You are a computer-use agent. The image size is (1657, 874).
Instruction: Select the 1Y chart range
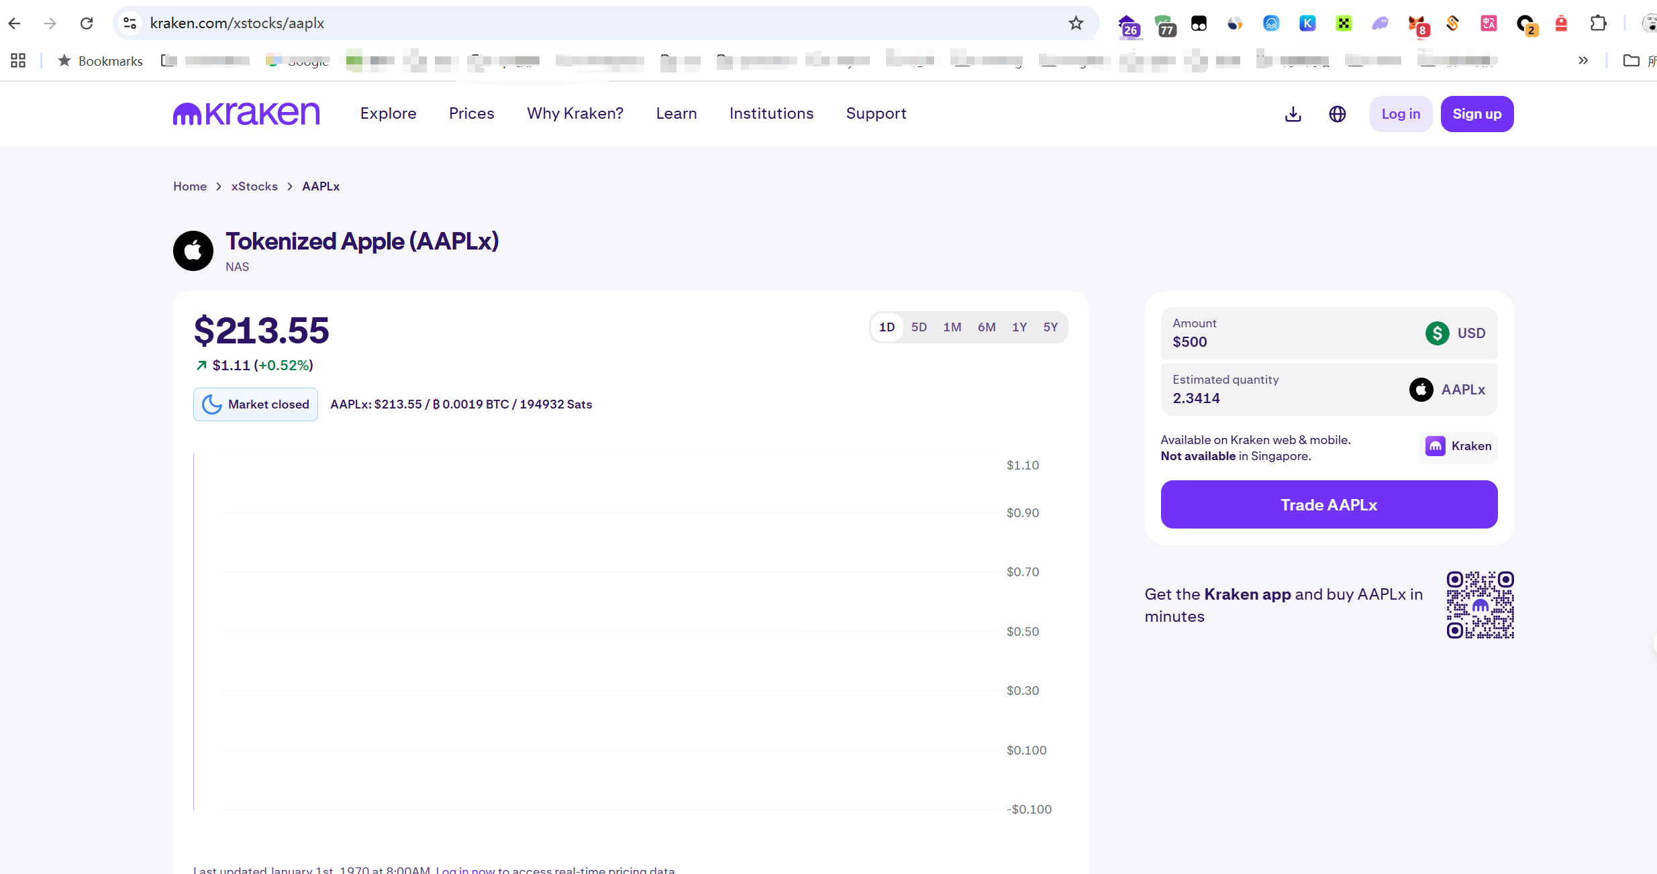pyautogui.click(x=1019, y=327)
